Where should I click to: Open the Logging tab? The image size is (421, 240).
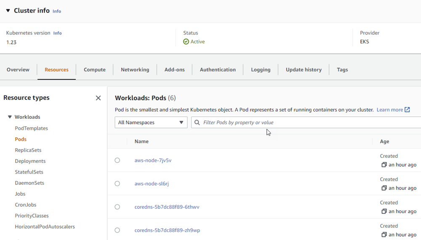(261, 69)
